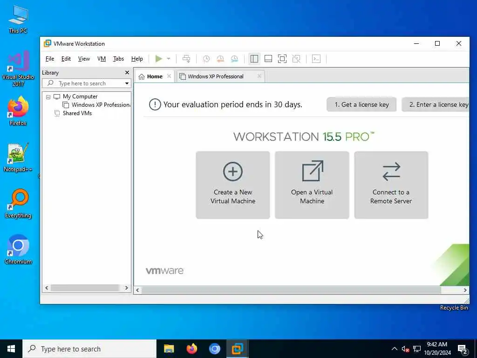Enter full screen mode icon

[282, 59]
